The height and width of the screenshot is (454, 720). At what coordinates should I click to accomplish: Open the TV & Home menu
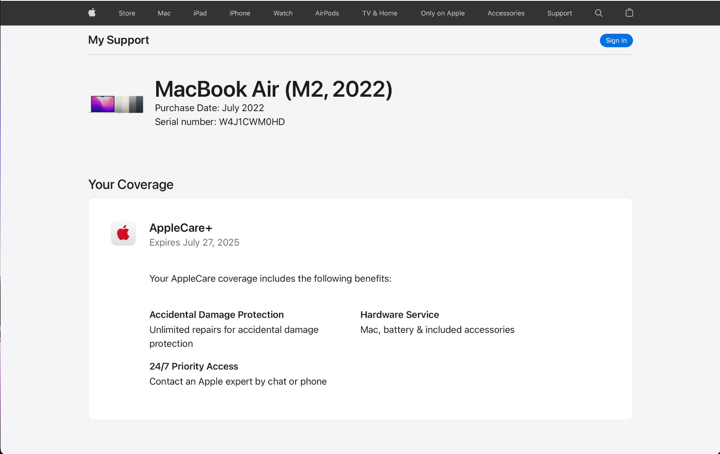(380, 13)
